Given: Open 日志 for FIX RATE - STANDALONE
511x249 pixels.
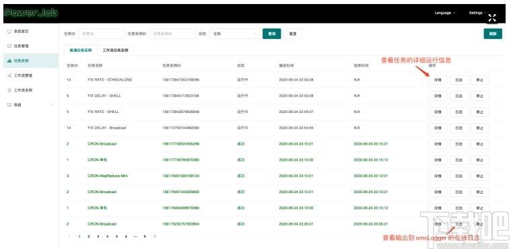Looking at the screenshot, I should (x=458, y=80).
